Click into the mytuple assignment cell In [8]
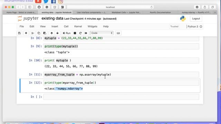 (121, 38)
